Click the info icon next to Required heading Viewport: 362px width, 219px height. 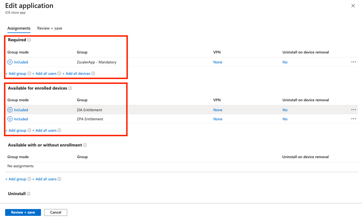pyautogui.click(x=29, y=40)
